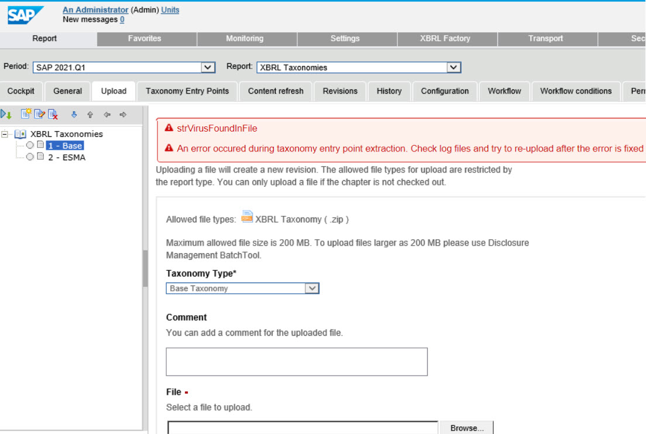Viewport: 646px width, 434px height.
Task: Select the radio button for 1 - Base
Action: [30, 146]
